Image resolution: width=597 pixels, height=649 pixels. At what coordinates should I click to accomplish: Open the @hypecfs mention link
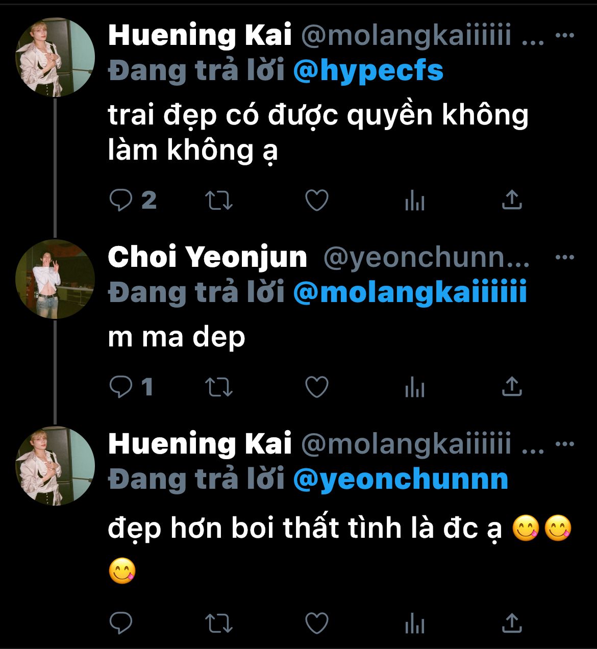point(368,71)
